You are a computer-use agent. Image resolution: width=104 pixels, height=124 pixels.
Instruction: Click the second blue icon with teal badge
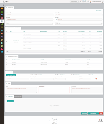[x=85, y=1]
